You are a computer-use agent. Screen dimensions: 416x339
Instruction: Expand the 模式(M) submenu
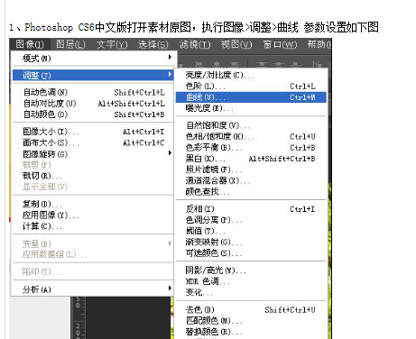[93, 58]
